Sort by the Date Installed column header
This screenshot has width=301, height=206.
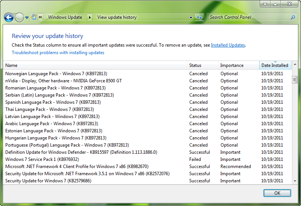pos(275,65)
